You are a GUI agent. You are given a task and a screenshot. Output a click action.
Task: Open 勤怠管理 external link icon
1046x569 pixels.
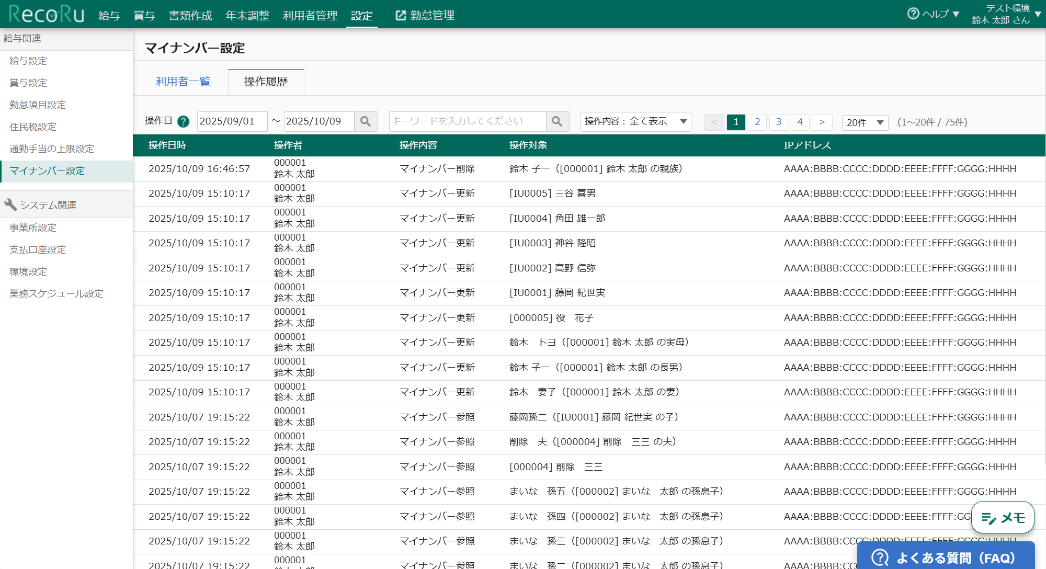click(x=401, y=16)
